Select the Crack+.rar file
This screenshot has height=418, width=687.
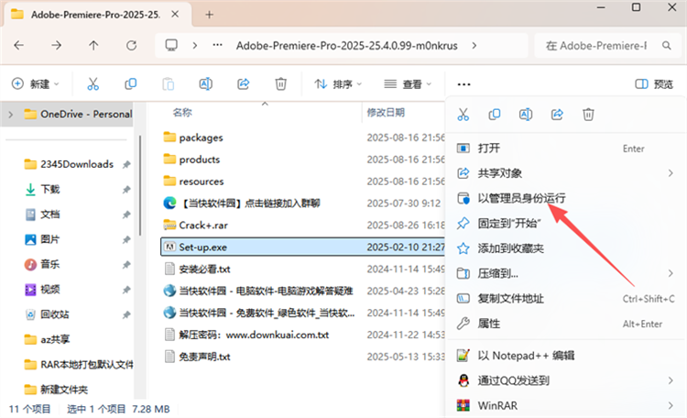coord(302,225)
